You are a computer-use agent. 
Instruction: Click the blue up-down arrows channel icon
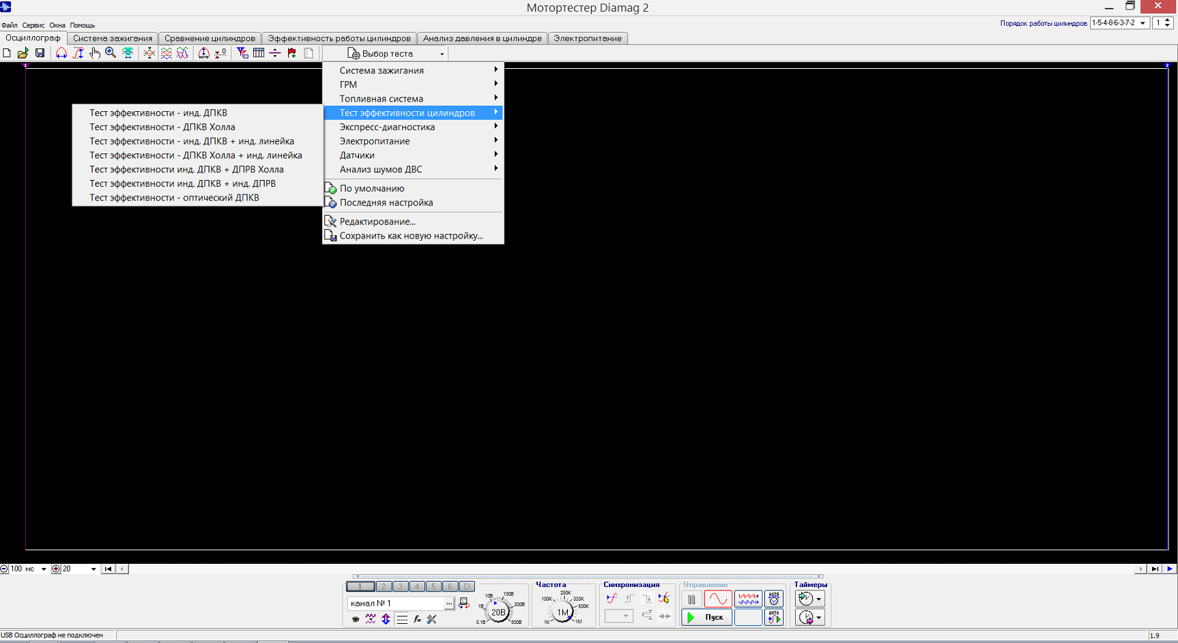pos(386,619)
